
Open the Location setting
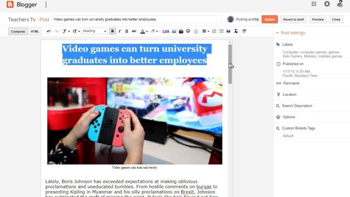pyautogui.click(x=289, y=95)
